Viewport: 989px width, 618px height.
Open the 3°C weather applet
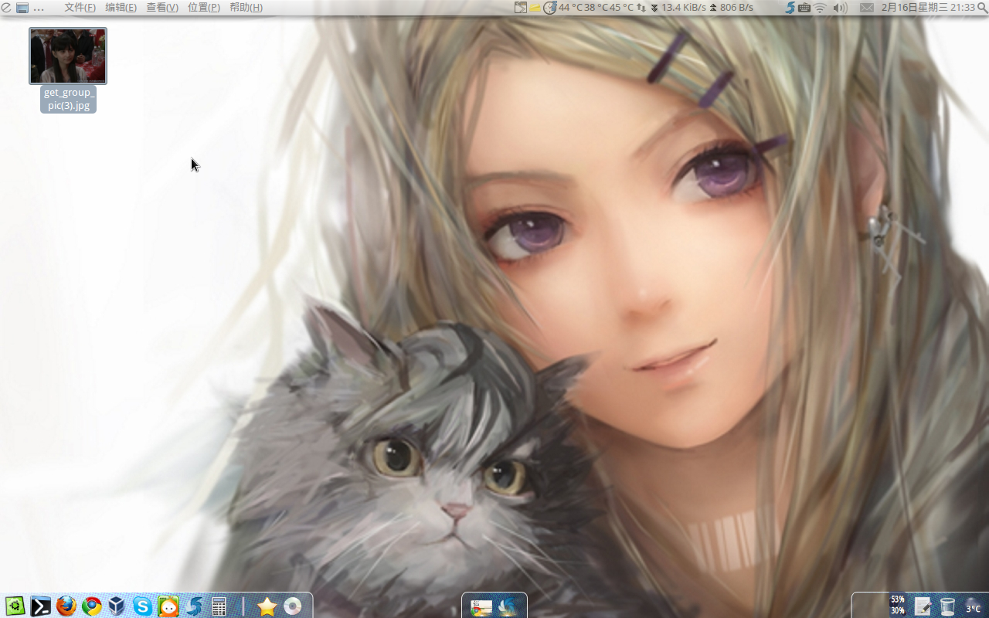point(973,606)
